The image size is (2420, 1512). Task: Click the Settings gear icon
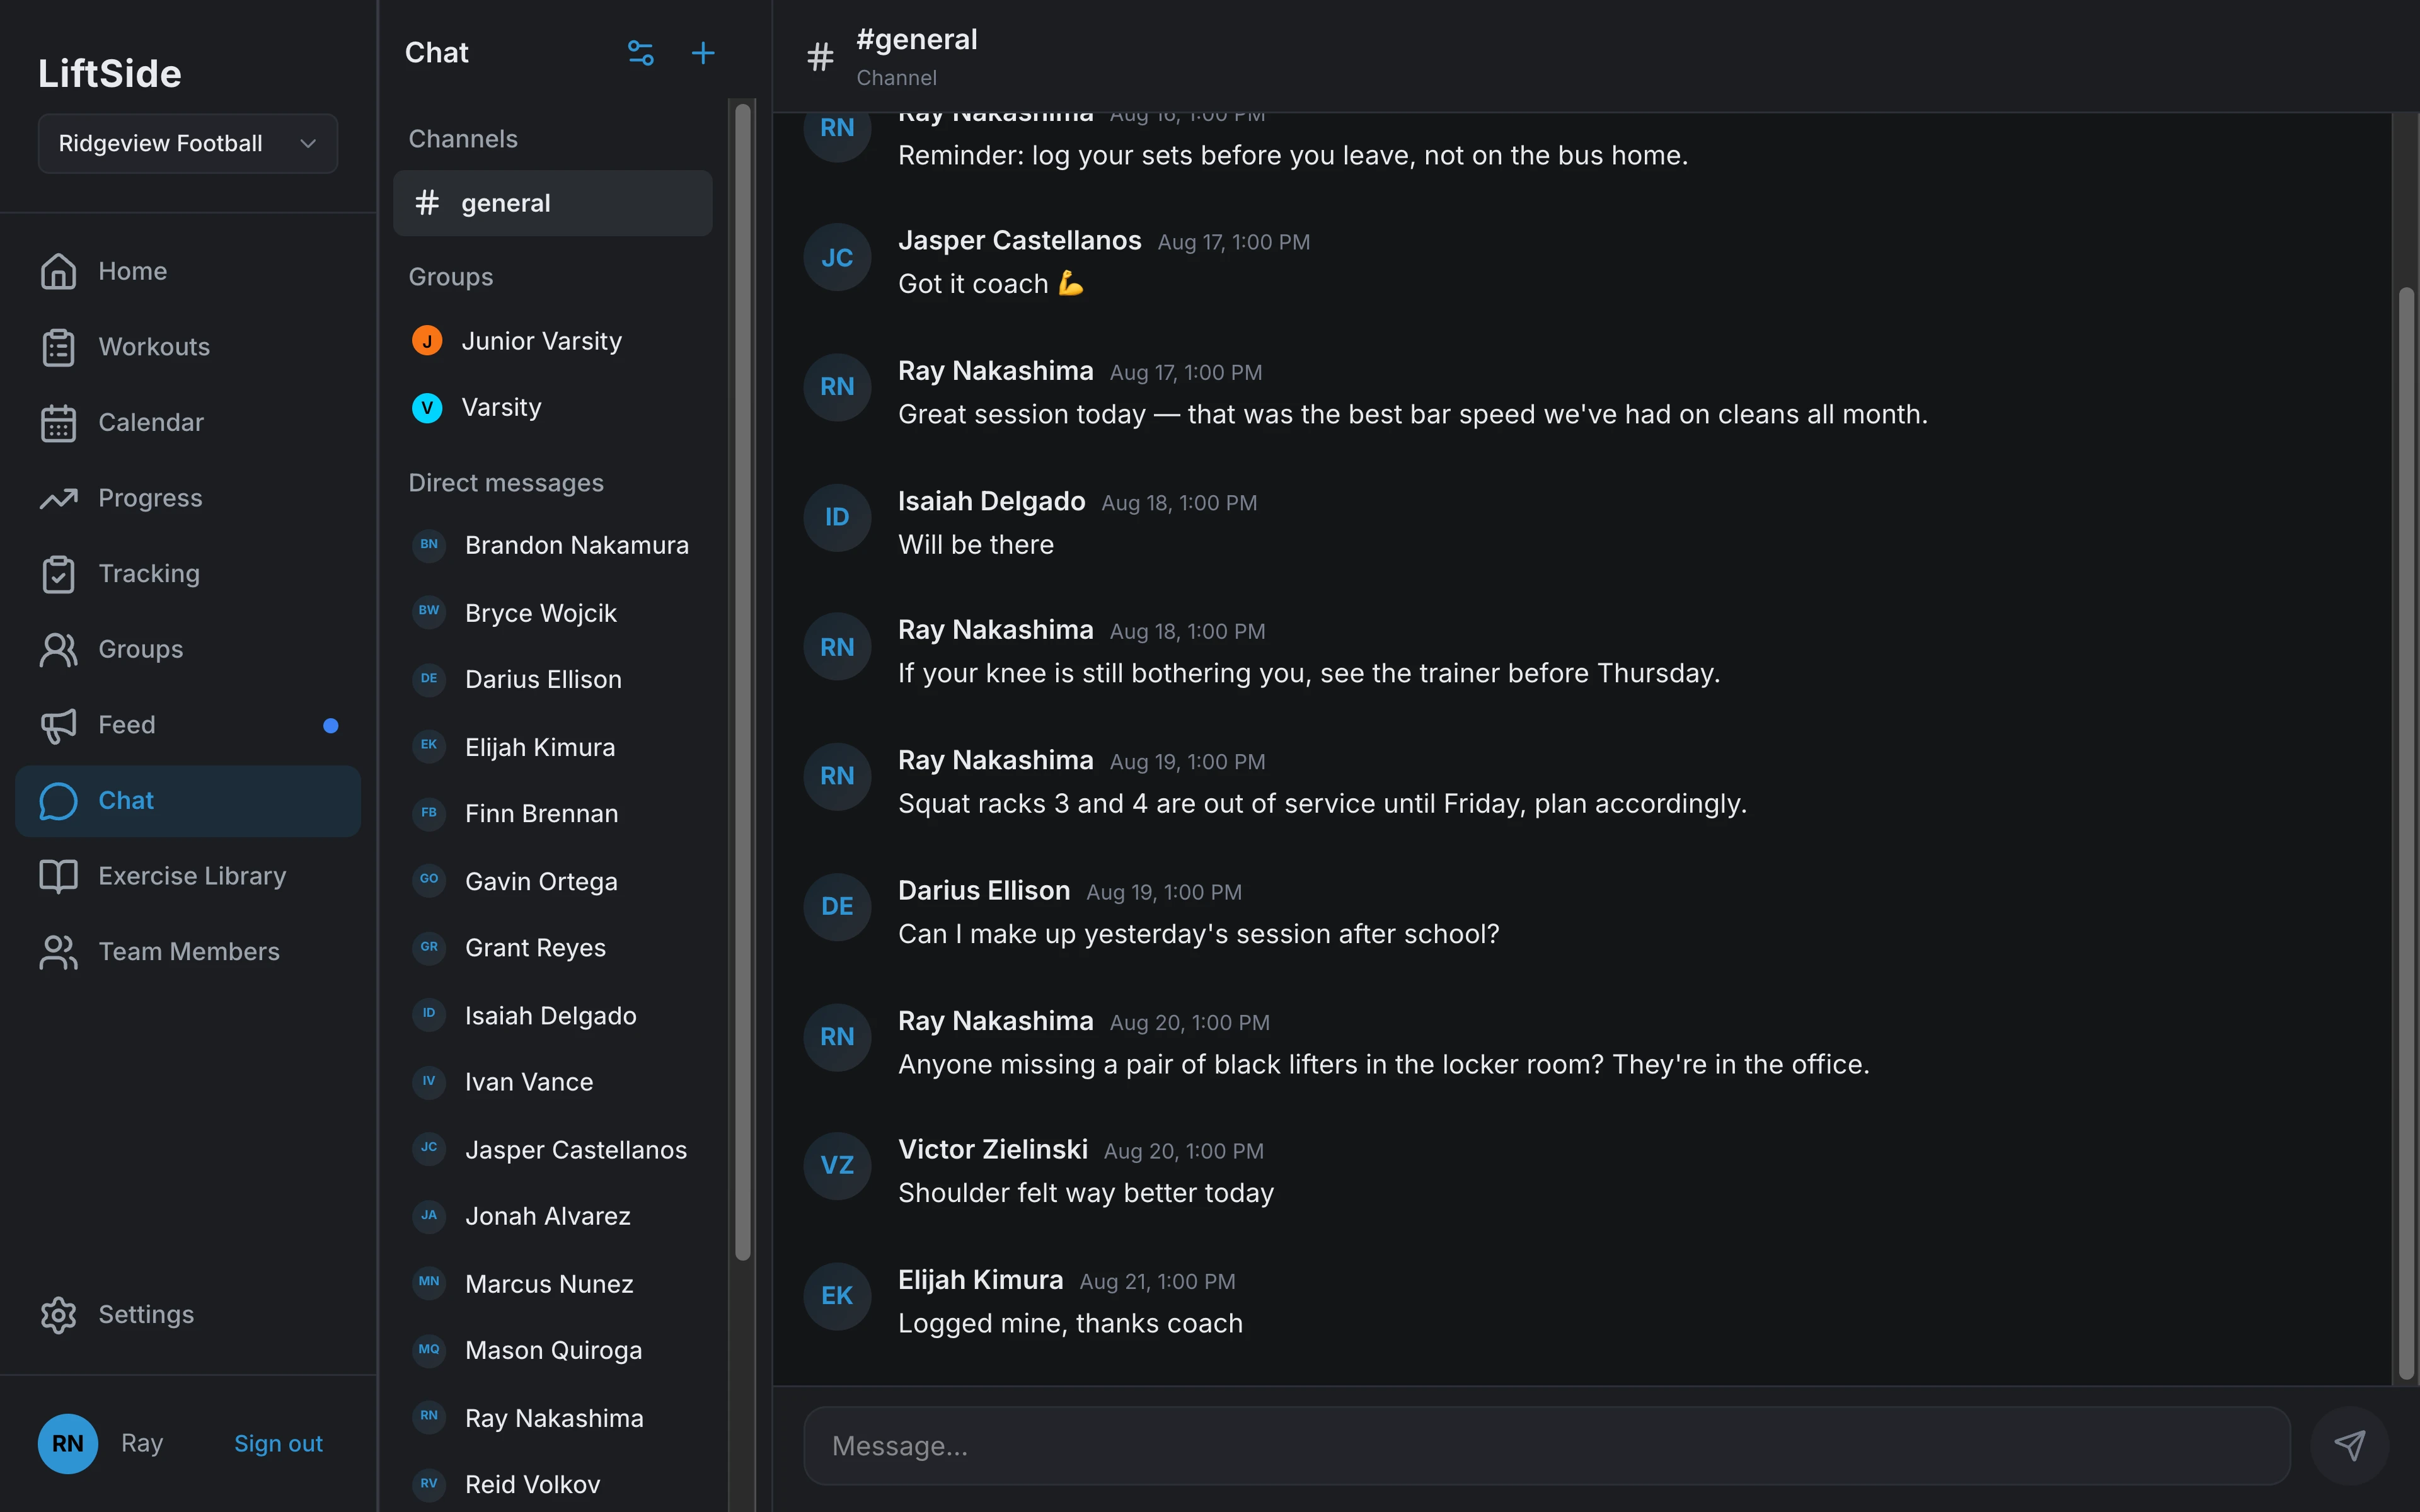click(58, 1315)
